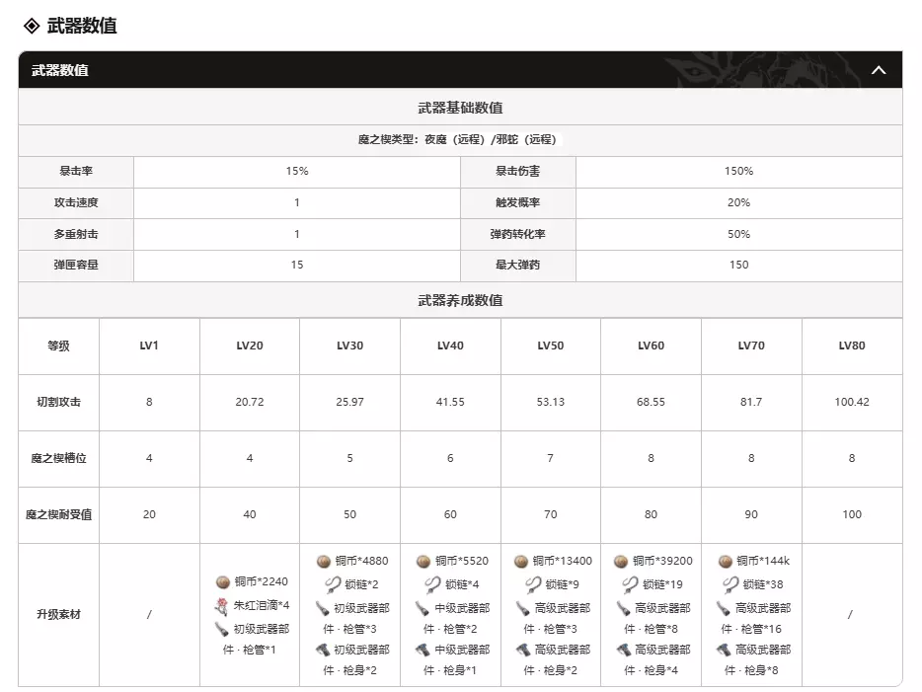This screenshot has width=922, height=692.
Task: Click the chain icon next to 锁链*38
Action: 730,584
